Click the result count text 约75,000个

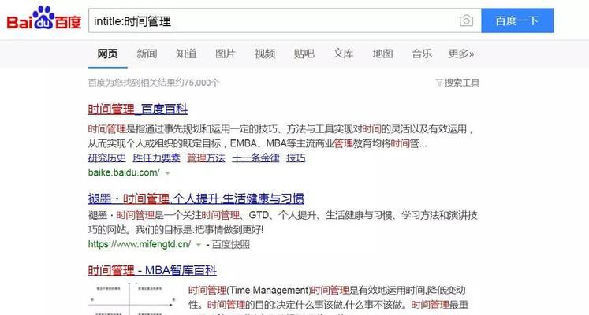coord(154,83)
